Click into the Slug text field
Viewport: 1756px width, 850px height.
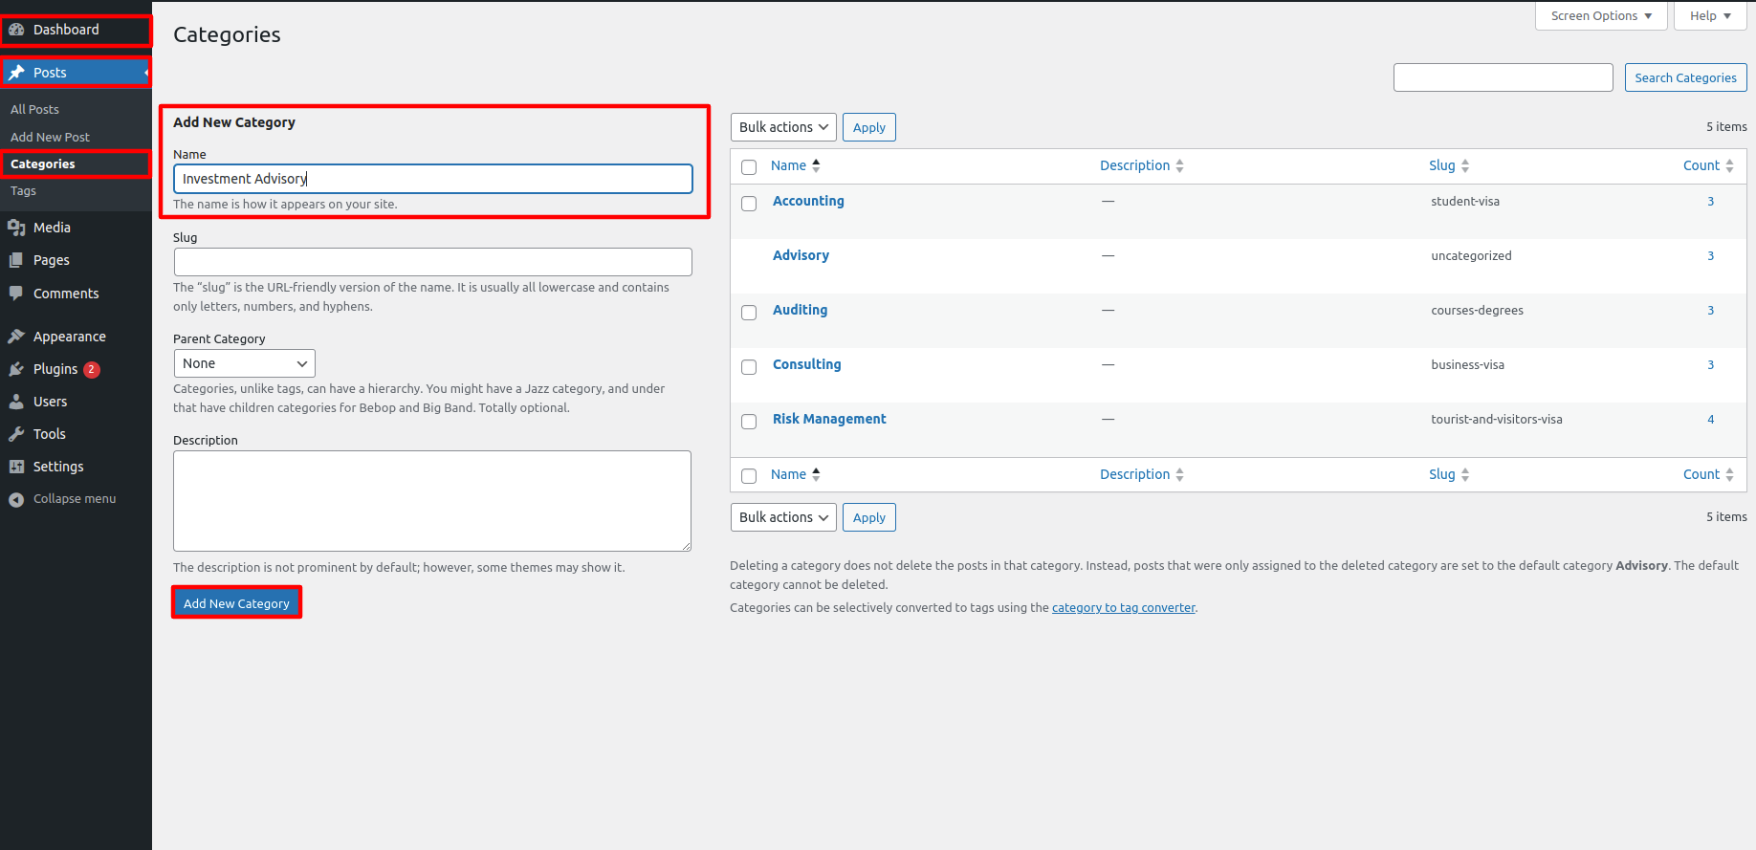pos(432,262)
